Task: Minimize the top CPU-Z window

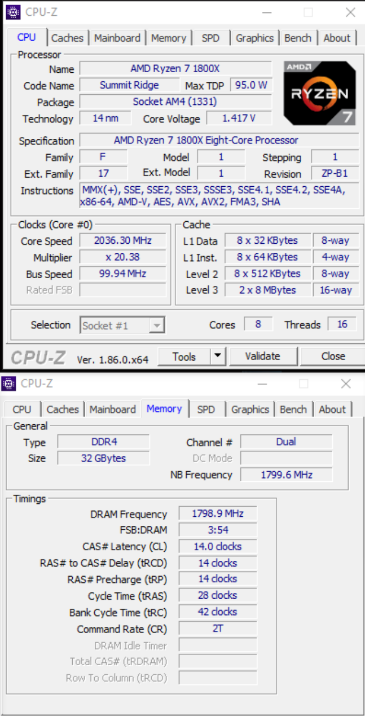Action: 266,12
